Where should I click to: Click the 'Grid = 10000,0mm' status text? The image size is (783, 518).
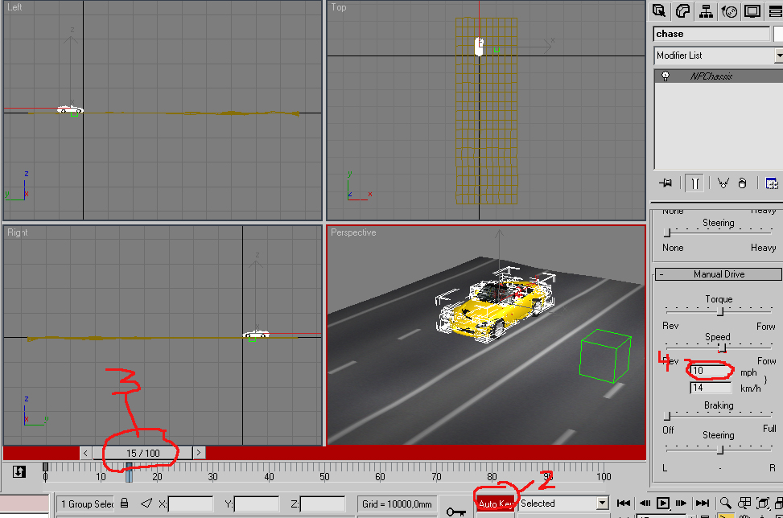tap(397, 504)
